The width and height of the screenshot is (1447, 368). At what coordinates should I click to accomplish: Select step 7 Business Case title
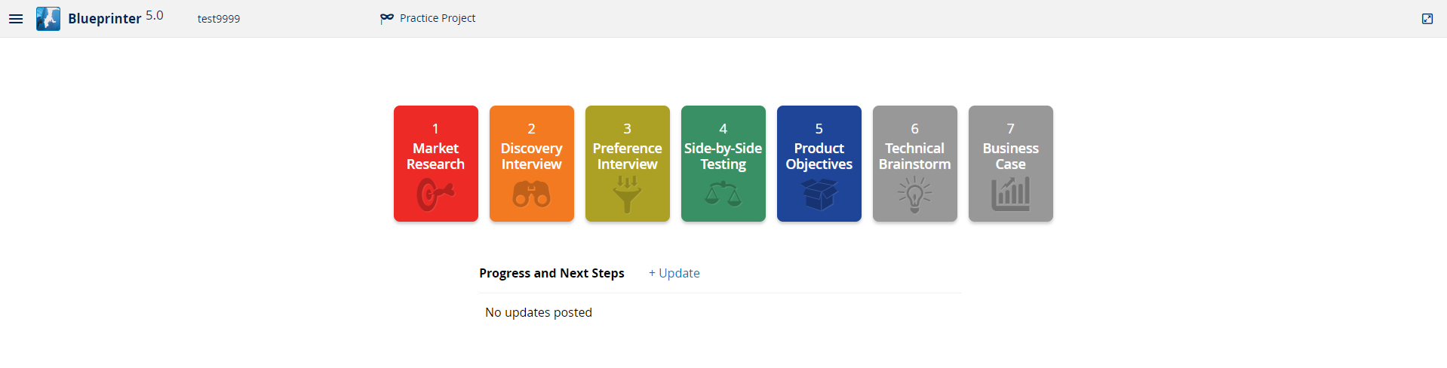pyautogui.click(x=1011, y=156)
